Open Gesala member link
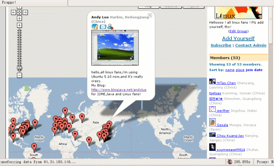The image size is (274, 166). tap(222, 125)
